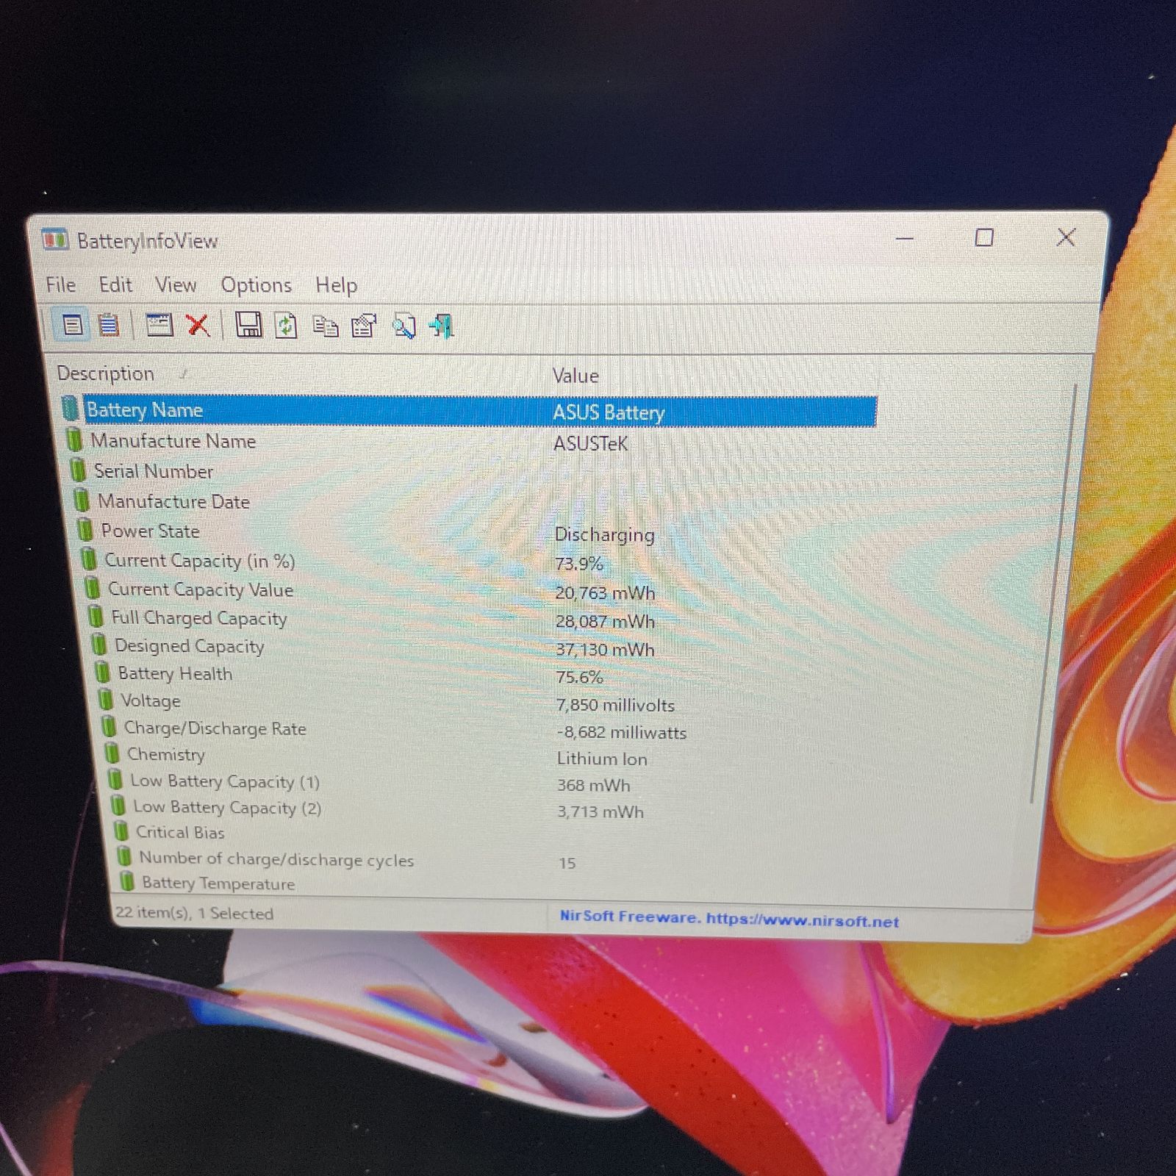Open the Find search dialog
The width and height of the screenshot is (1176, 1176).
[405, 326]
